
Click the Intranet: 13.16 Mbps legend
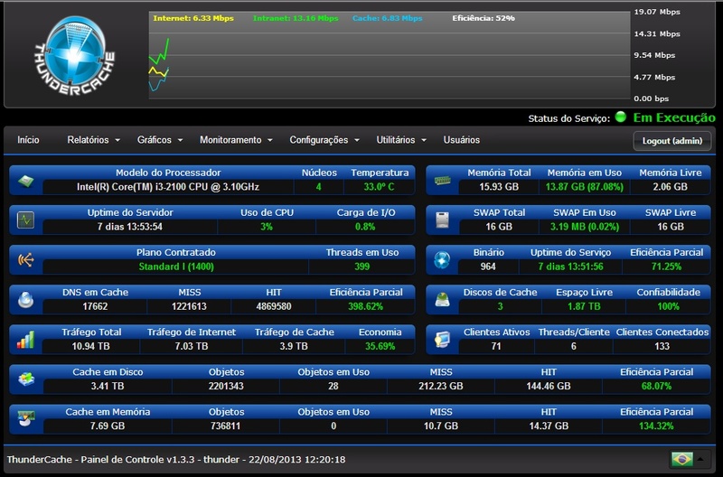coord(296,18)
